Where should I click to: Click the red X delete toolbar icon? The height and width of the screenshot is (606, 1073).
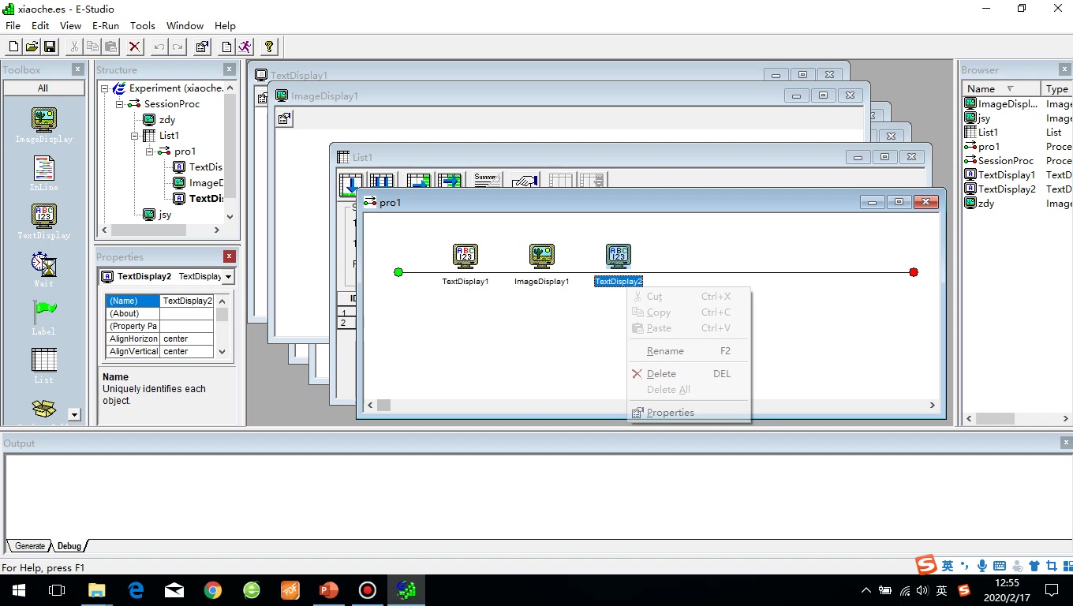[x=135, y=47]
